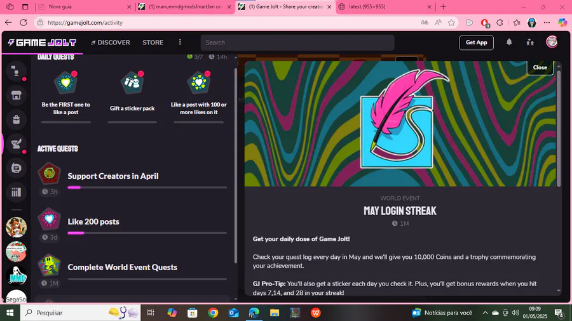Open the sidebar icon below quests
The width and height of the screenshot is (572, 321).
tap(16, 167)
